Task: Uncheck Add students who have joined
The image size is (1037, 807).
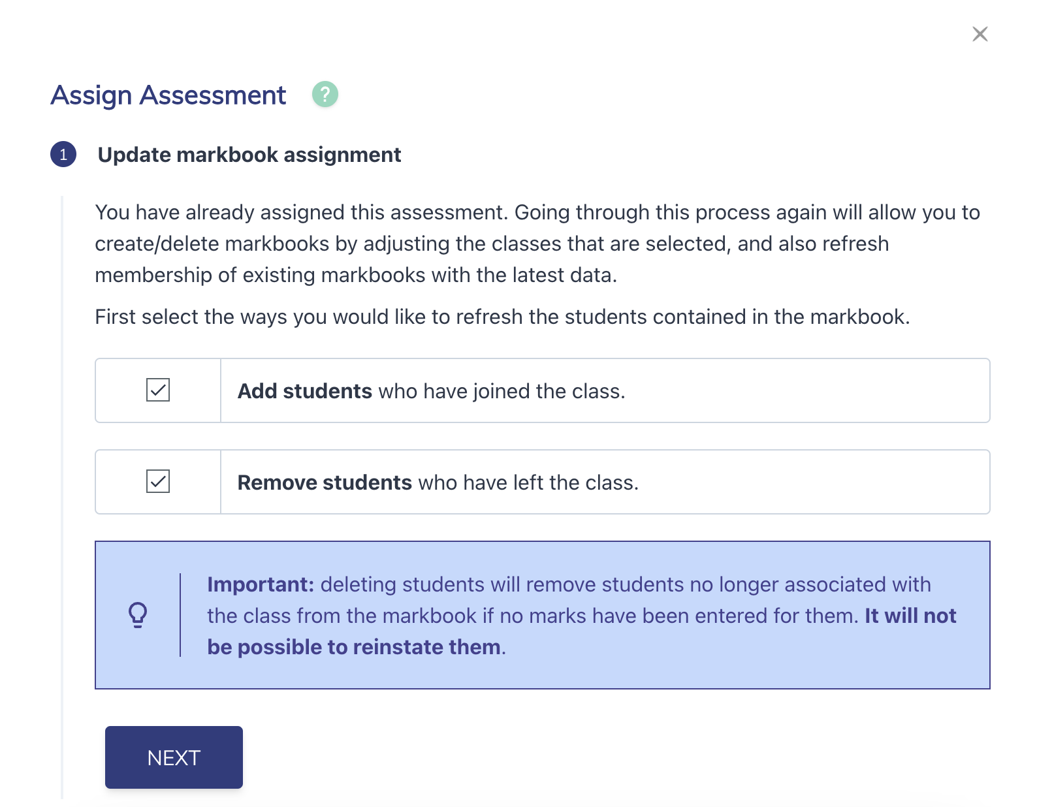Action: point(158,390)
